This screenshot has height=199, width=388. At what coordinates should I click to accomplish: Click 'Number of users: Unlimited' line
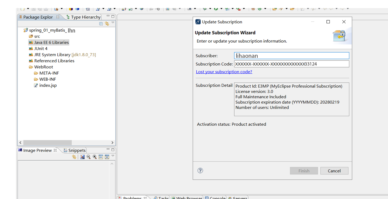point(262,108)
